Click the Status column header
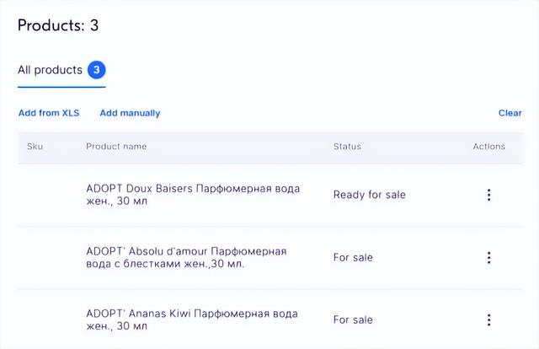 347,147
